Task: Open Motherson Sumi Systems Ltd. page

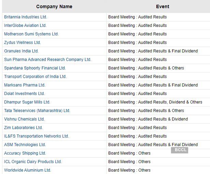Action: [31, 34]
